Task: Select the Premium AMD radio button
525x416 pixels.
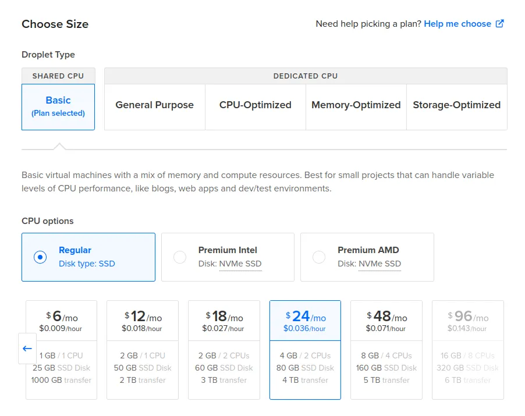Action: 319,257
